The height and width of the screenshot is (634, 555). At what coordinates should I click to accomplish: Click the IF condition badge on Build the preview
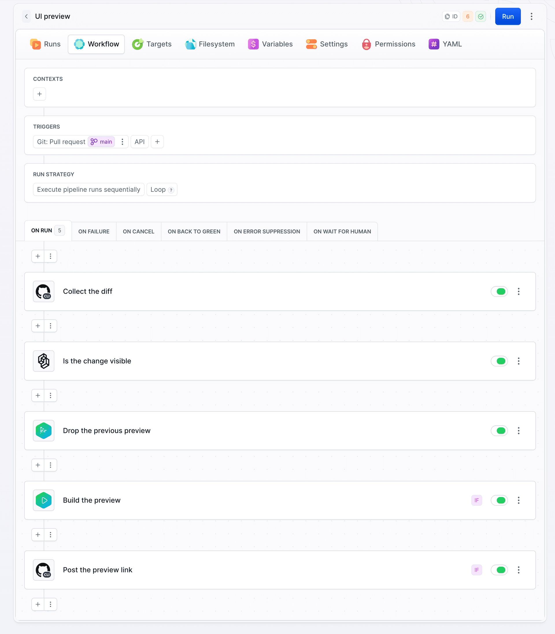(x=476, y=500)
